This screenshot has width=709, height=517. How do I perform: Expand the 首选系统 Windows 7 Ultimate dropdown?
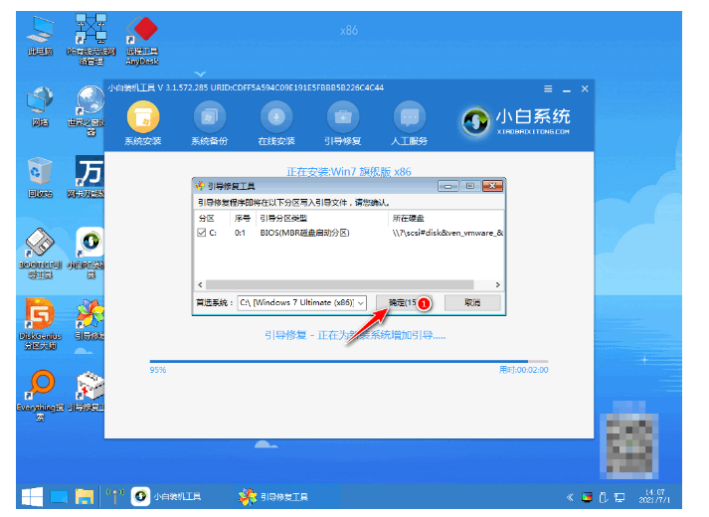pyautogui.click(x=360, y=302)
